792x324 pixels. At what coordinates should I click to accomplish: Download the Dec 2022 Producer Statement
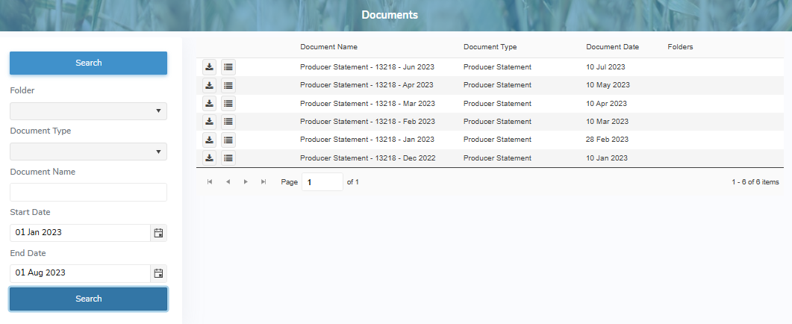click(210, 158)
